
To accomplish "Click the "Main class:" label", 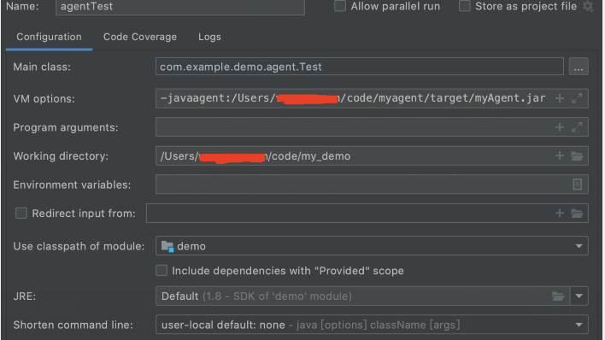I will point(42,67).
